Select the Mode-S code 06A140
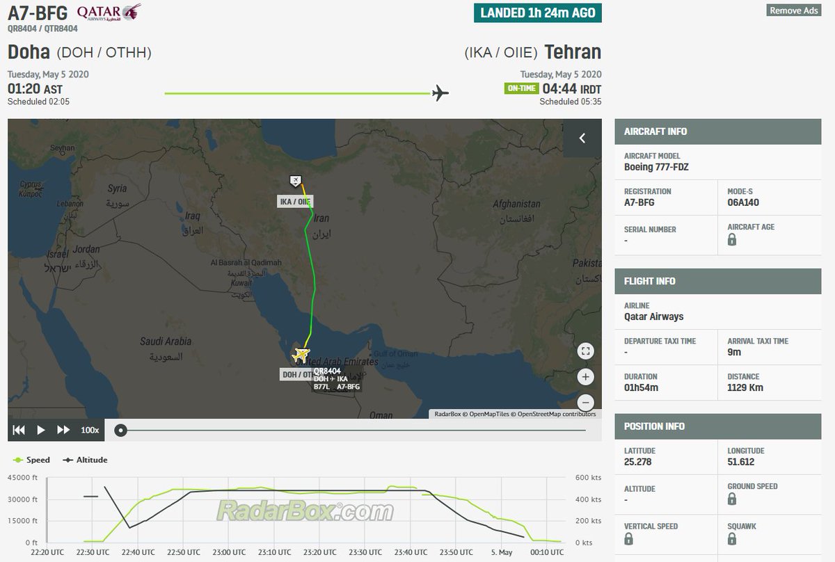The image size is (835, 562). (743, 203)
